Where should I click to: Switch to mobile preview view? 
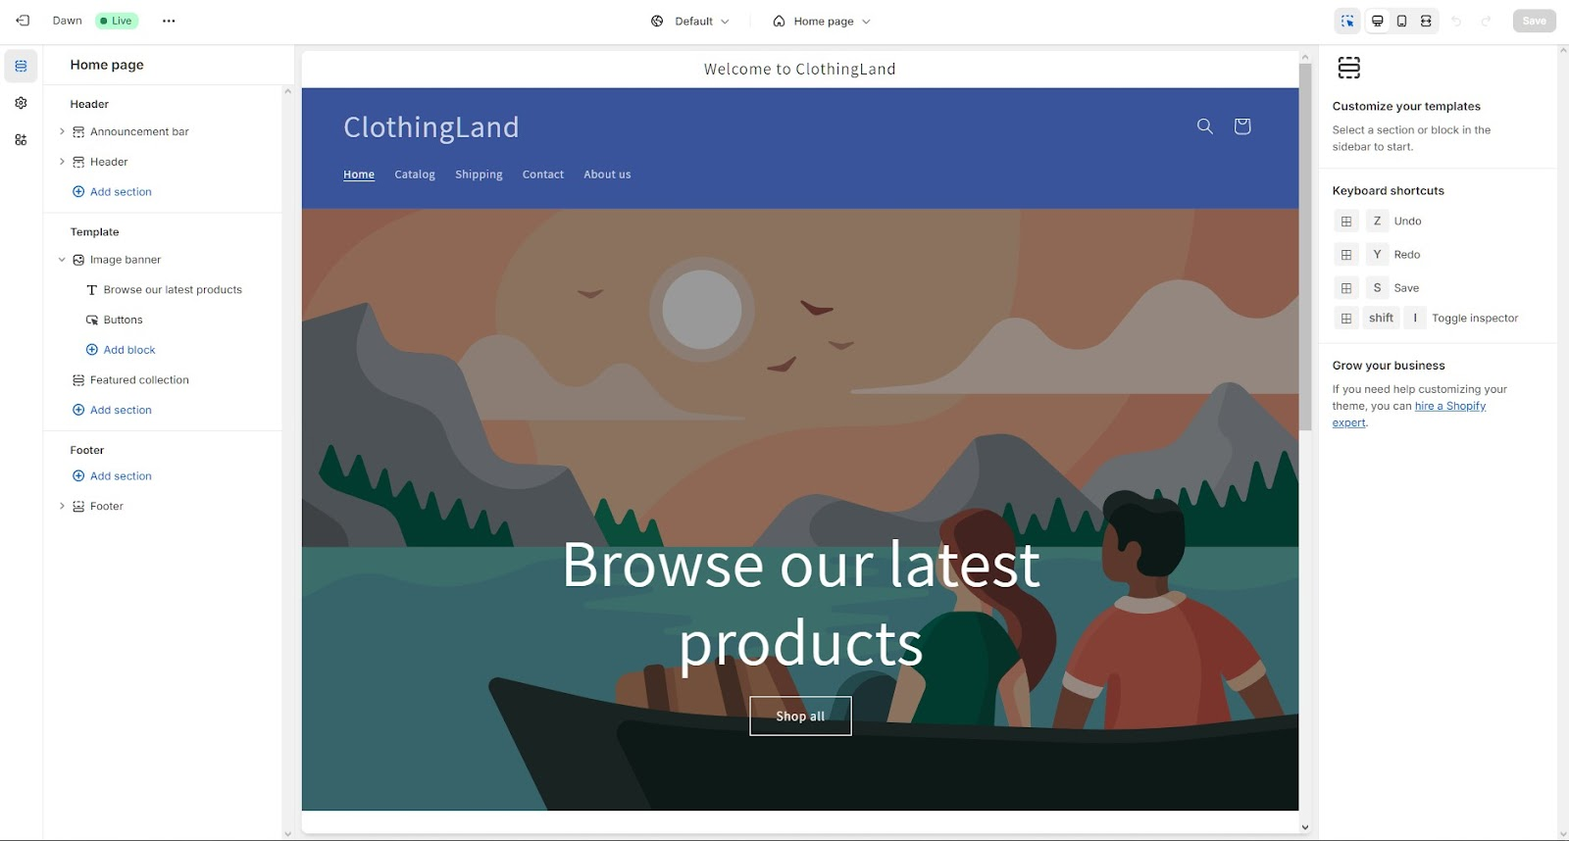[x=1402, y=21]
